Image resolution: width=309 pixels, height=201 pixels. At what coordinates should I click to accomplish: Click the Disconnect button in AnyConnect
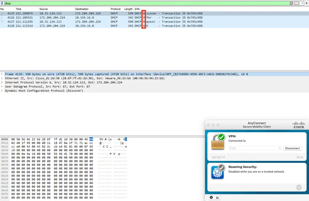tap(292, 148)
